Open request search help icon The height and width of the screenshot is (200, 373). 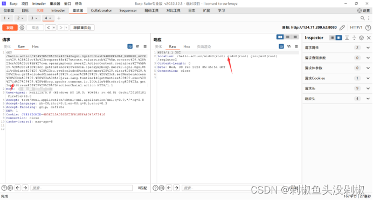click(x=4, y=188)
